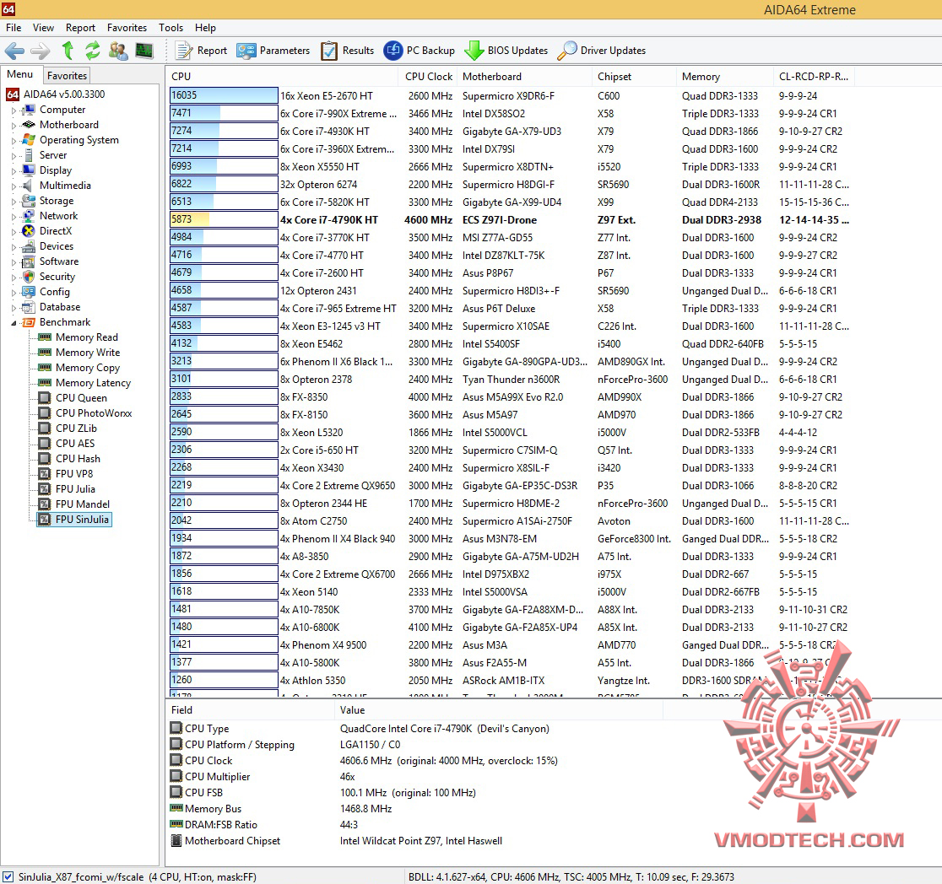
Task: Sort by the Motherboard column header
Action: pos(524,77)
